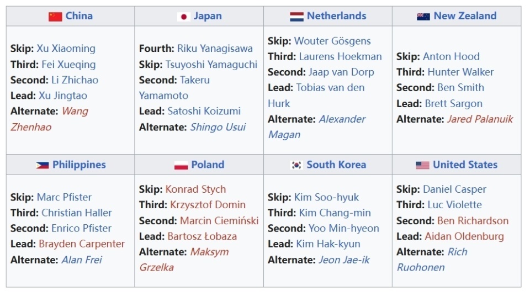
Task: Open Xu Xiaoming player link
Action: [x=66, y=49]
